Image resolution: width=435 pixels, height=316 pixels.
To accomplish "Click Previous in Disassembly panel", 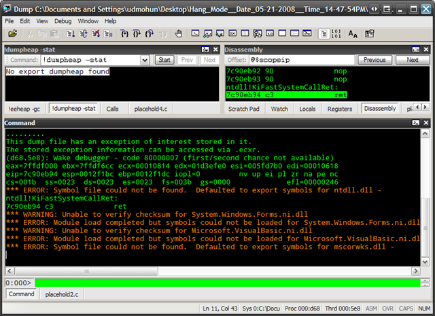I will [x=375, y=60].
